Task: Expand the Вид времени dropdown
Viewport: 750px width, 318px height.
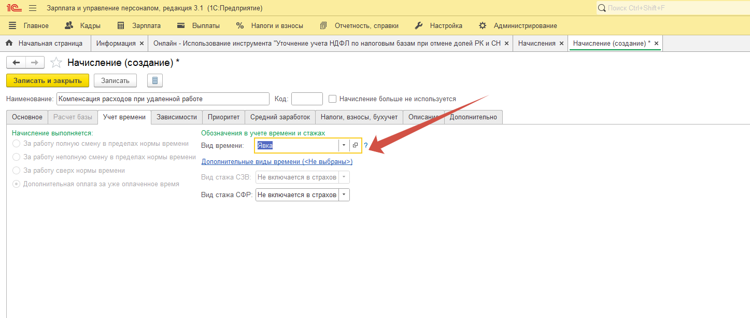Action: (x=344, y=145)
